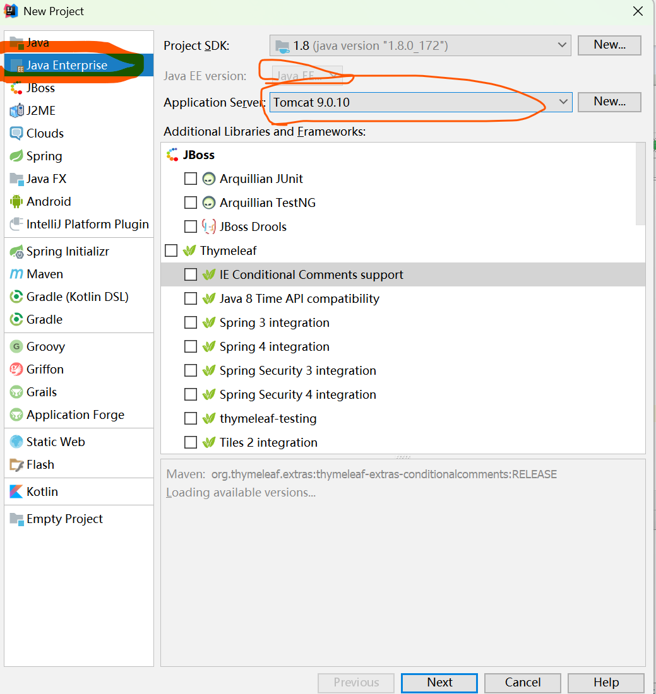
Task: Select the Spring Initializr label
Action: (x=68, y=251)
